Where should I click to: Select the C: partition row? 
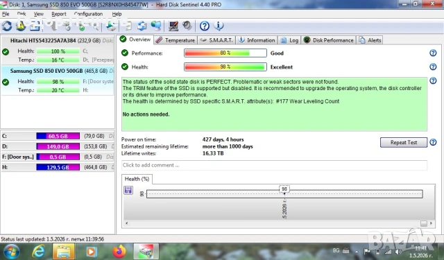pos(58,136)
